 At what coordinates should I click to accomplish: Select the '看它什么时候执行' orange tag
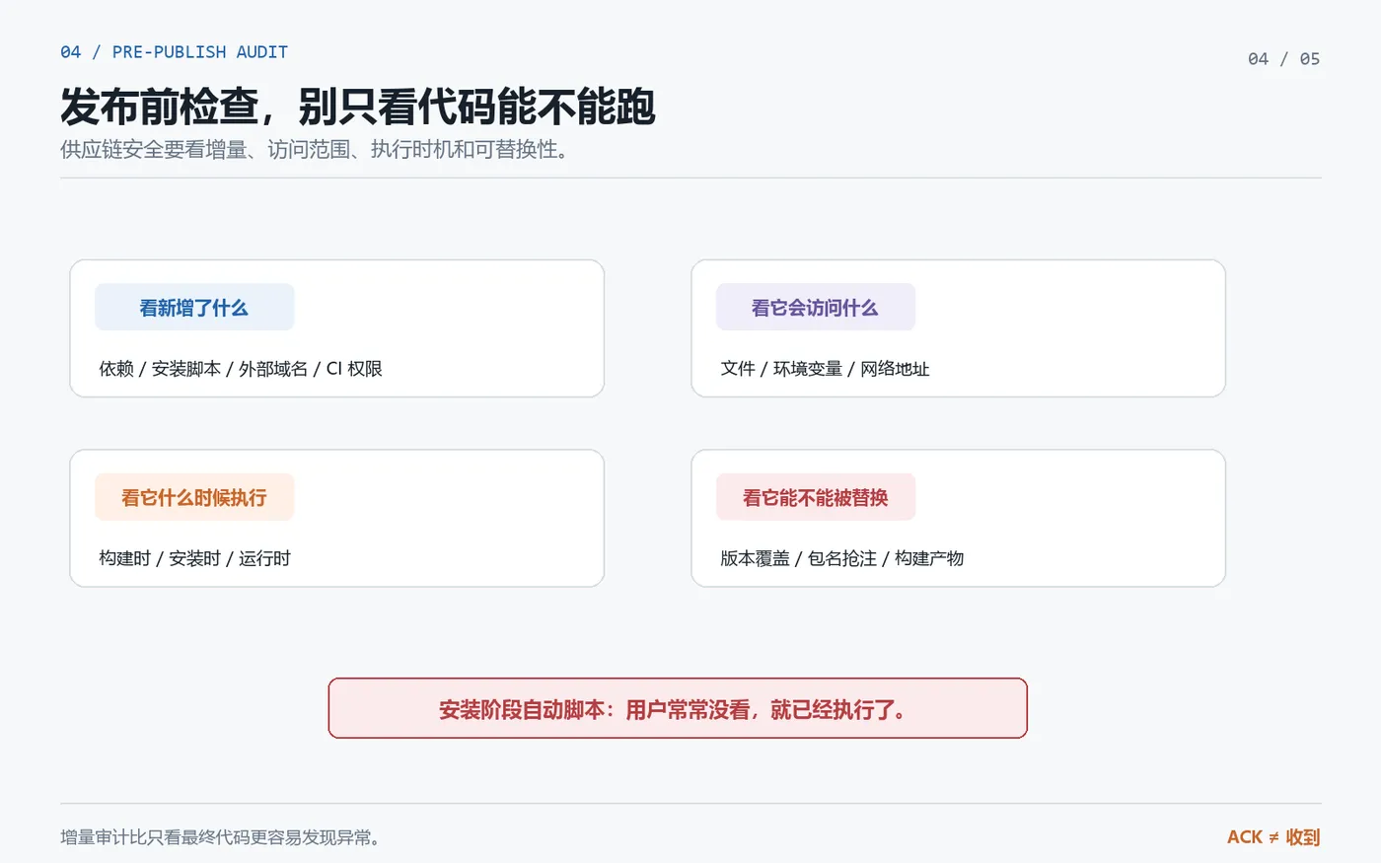click(x=194, y=497)
